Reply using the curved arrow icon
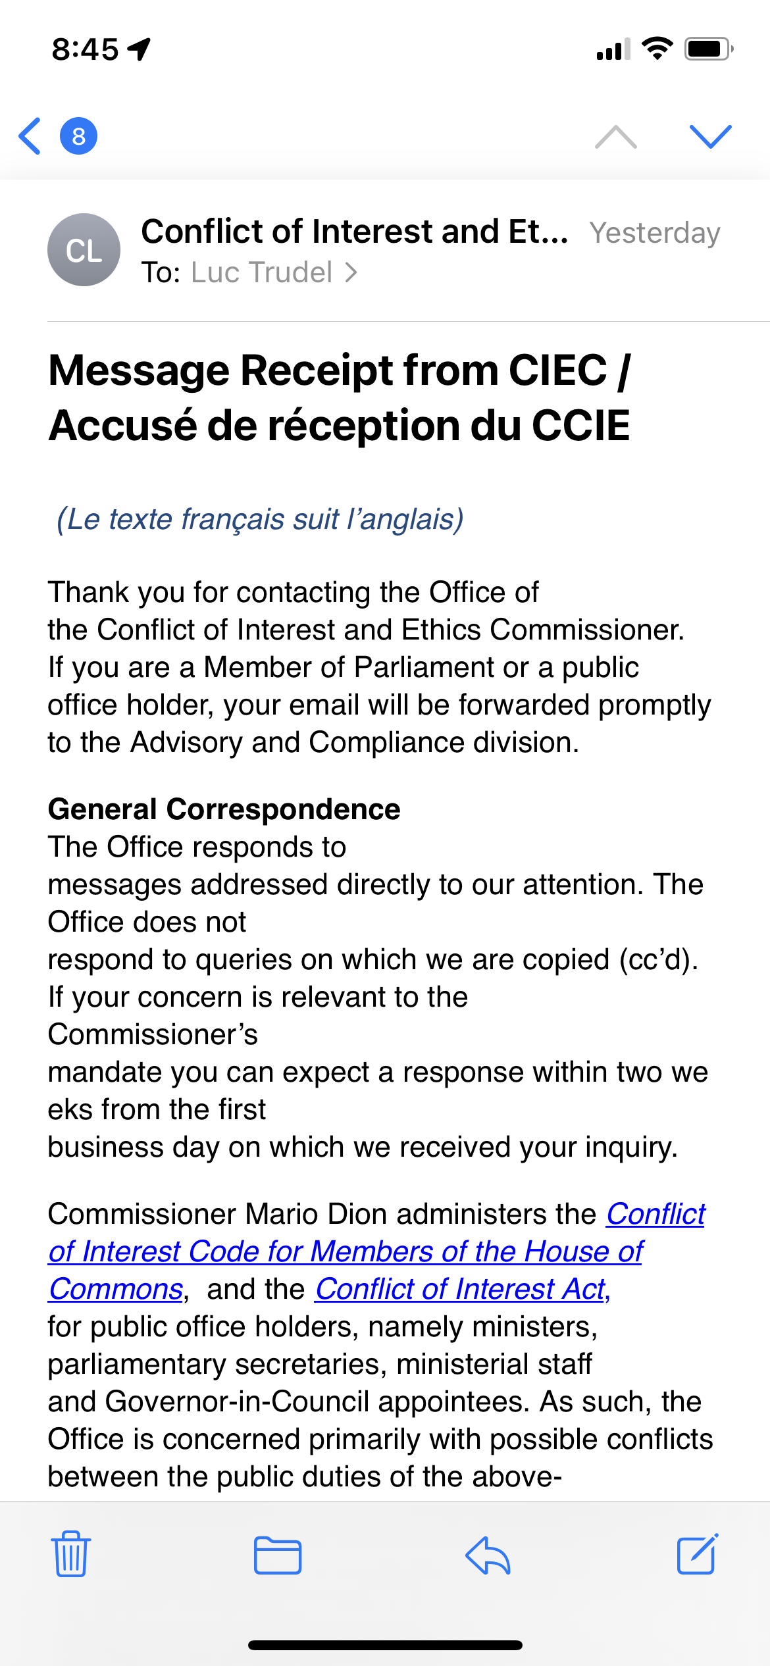 click(x=488, y=1555)
